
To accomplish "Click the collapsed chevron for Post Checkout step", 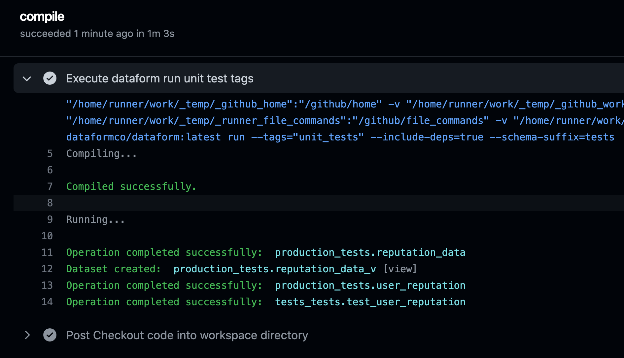I will 27,335.
